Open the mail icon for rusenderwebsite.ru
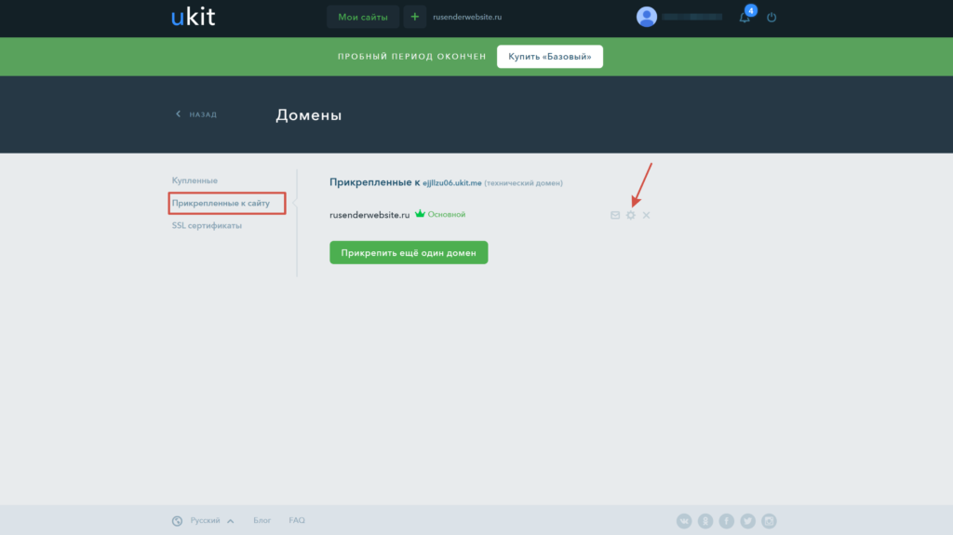 coord(615,215)
